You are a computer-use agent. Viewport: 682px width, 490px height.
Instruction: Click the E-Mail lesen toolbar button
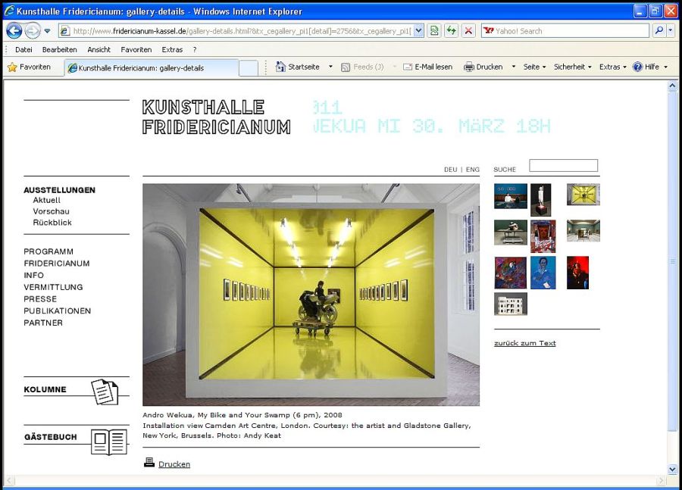coord(428,67)
